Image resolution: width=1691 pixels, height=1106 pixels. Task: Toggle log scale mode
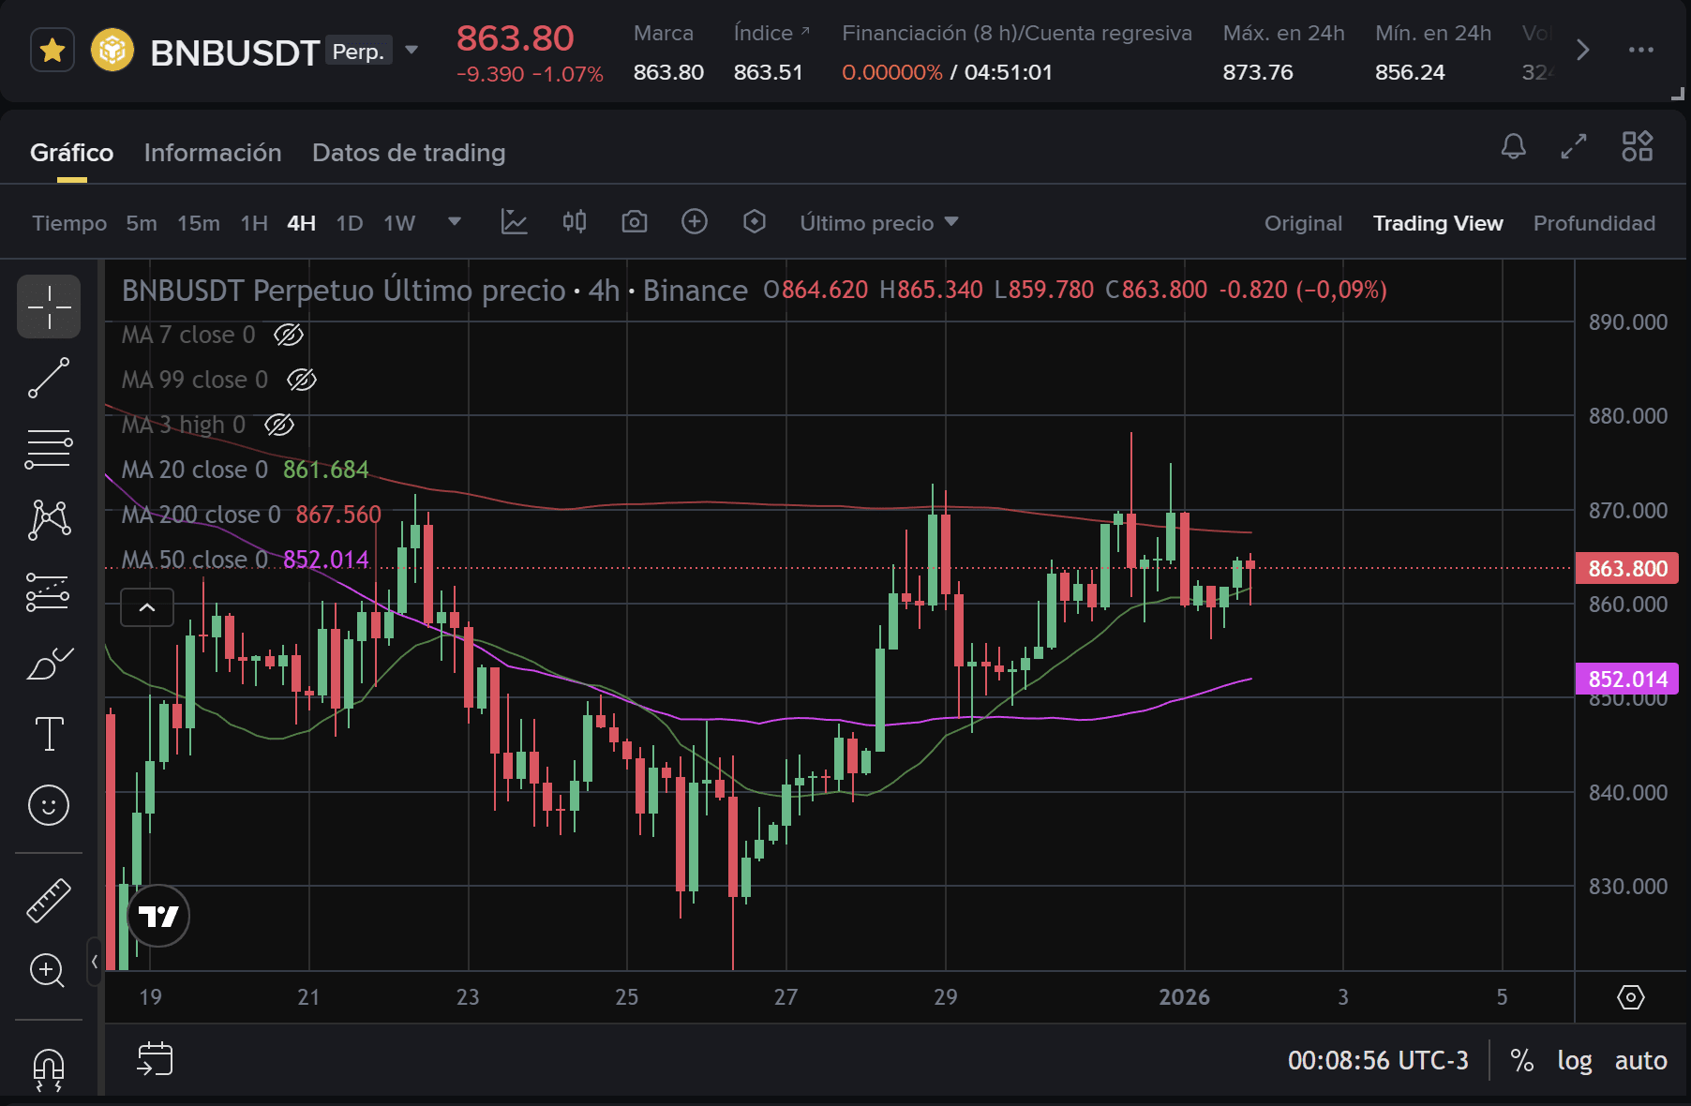[1575, 1060]
